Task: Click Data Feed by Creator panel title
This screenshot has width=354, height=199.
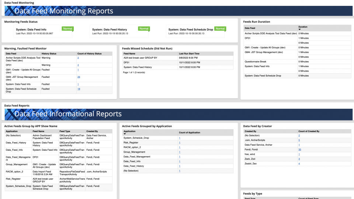Action: coord(257,126)
